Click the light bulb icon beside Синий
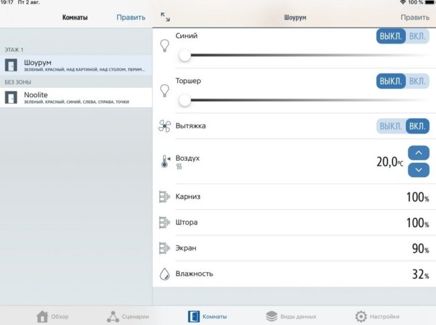Image resolution: width=436 pixels, height=325 pixels. (164, 46)
